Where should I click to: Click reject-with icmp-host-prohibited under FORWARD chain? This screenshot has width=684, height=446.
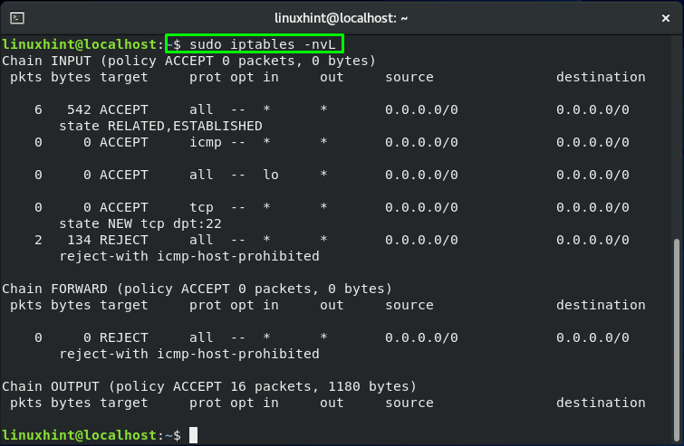click(189, 354)
